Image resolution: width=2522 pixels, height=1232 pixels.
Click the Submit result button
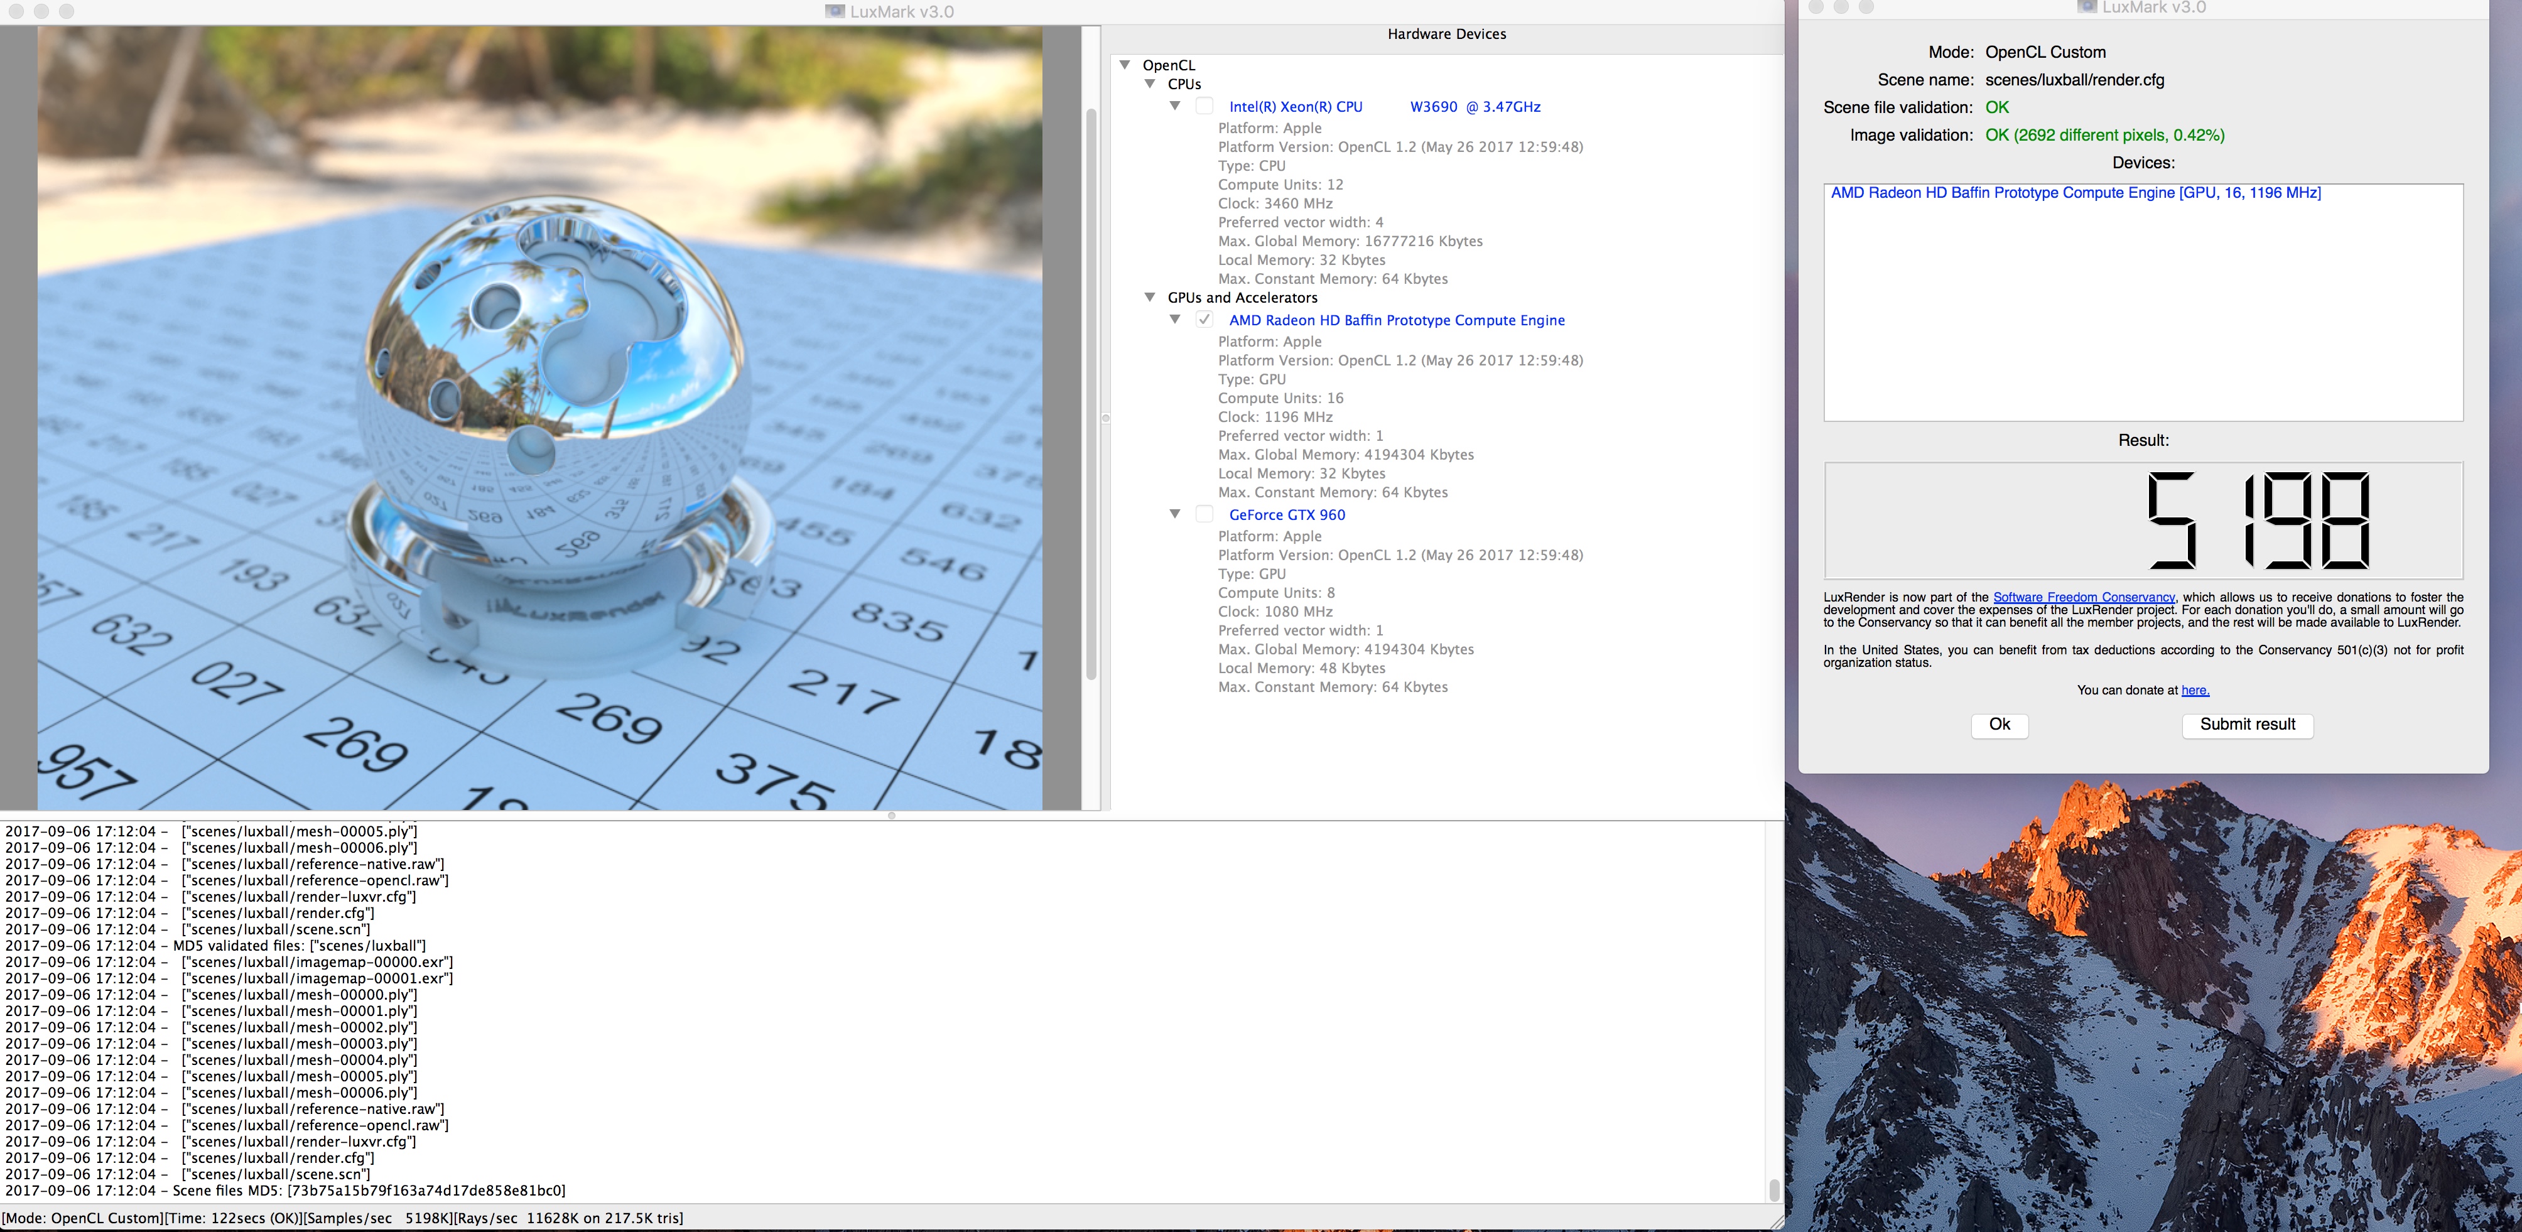[x=2247, y=725]
